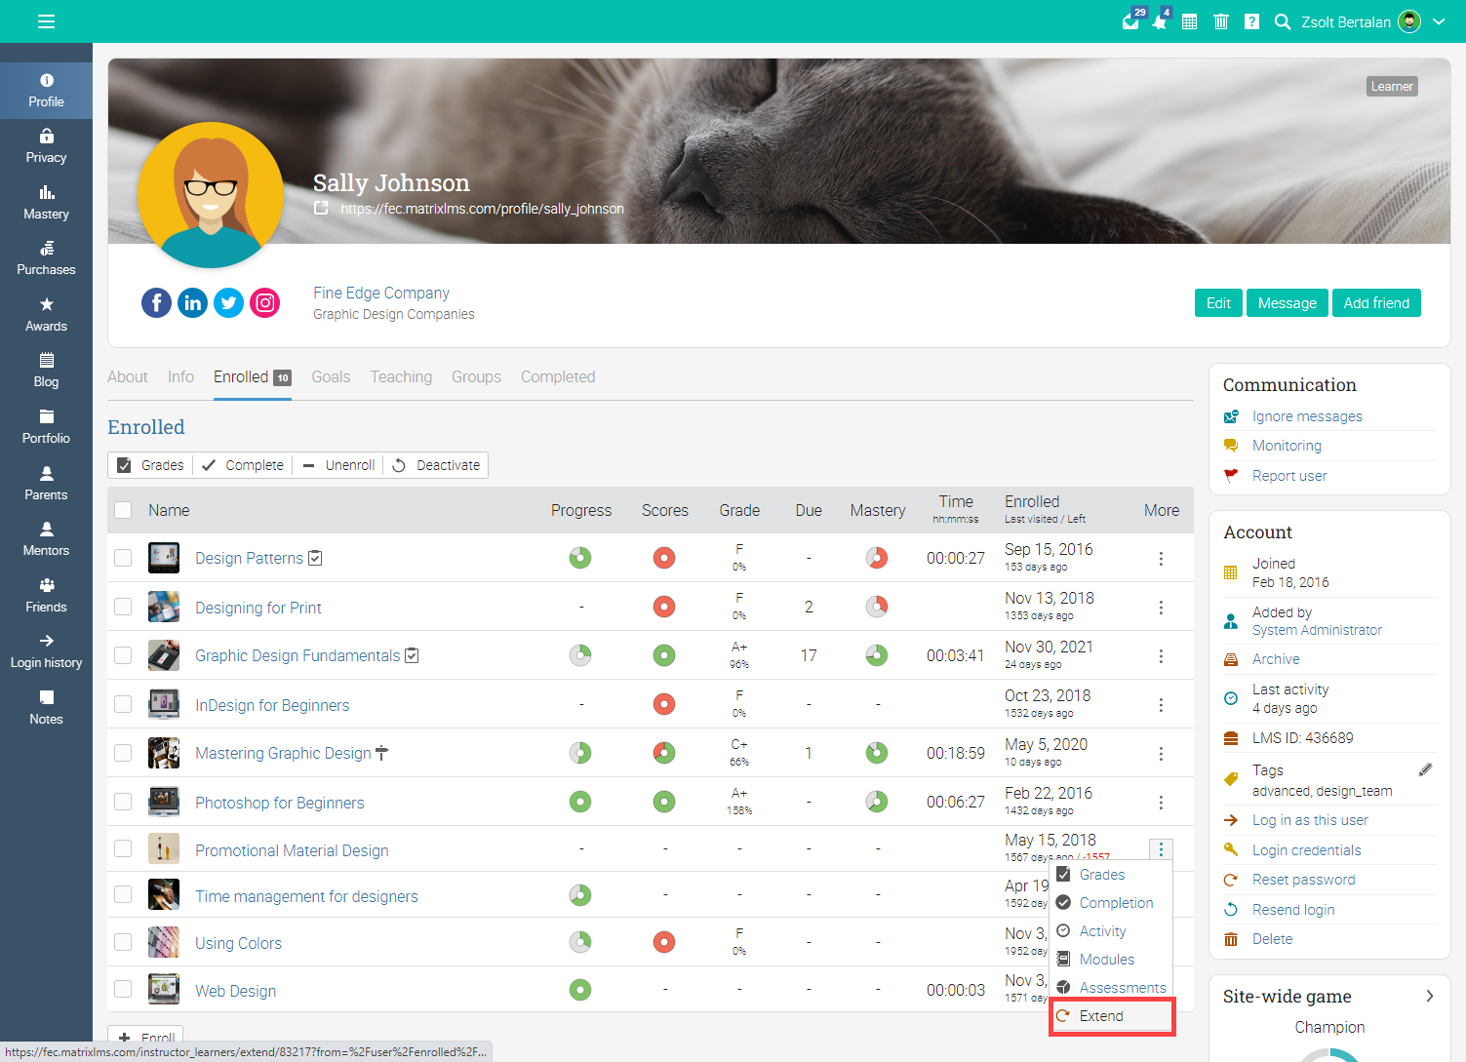Click Photoshop for Beginners mastery indicator
The width and height of the screenshot is (1466, 1062).
tap(877, 802)
